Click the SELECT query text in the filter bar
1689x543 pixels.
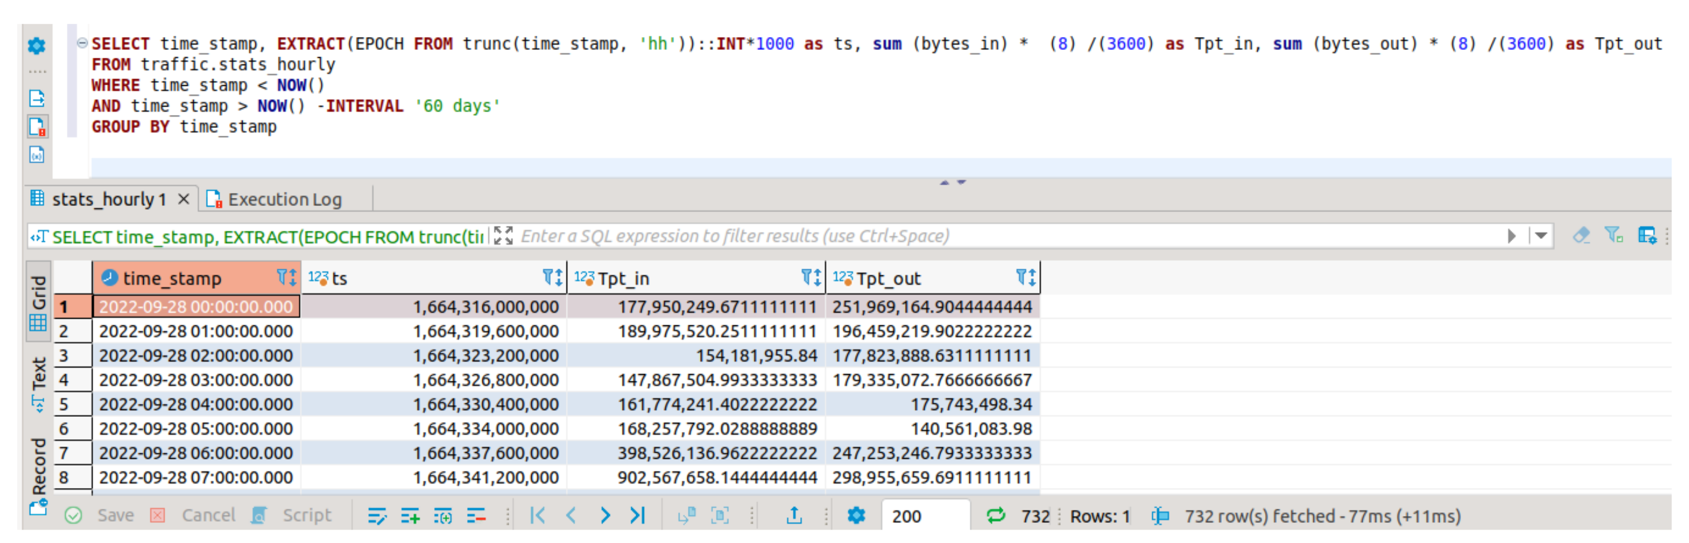[267, 237]
